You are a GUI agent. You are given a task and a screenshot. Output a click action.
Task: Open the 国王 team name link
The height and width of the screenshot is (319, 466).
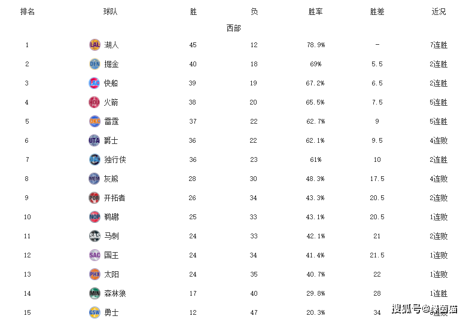(111, 255)
